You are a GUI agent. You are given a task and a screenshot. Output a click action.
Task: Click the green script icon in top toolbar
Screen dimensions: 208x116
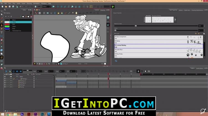point(113,7)
